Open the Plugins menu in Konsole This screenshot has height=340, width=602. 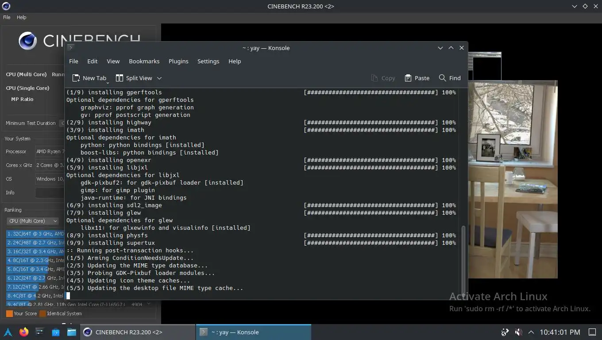(178, 61)
